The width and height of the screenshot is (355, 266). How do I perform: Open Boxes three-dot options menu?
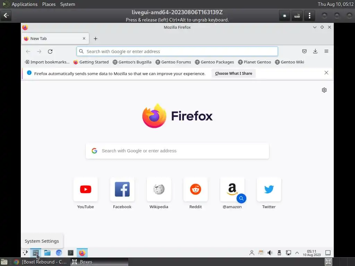click(310, 16)
